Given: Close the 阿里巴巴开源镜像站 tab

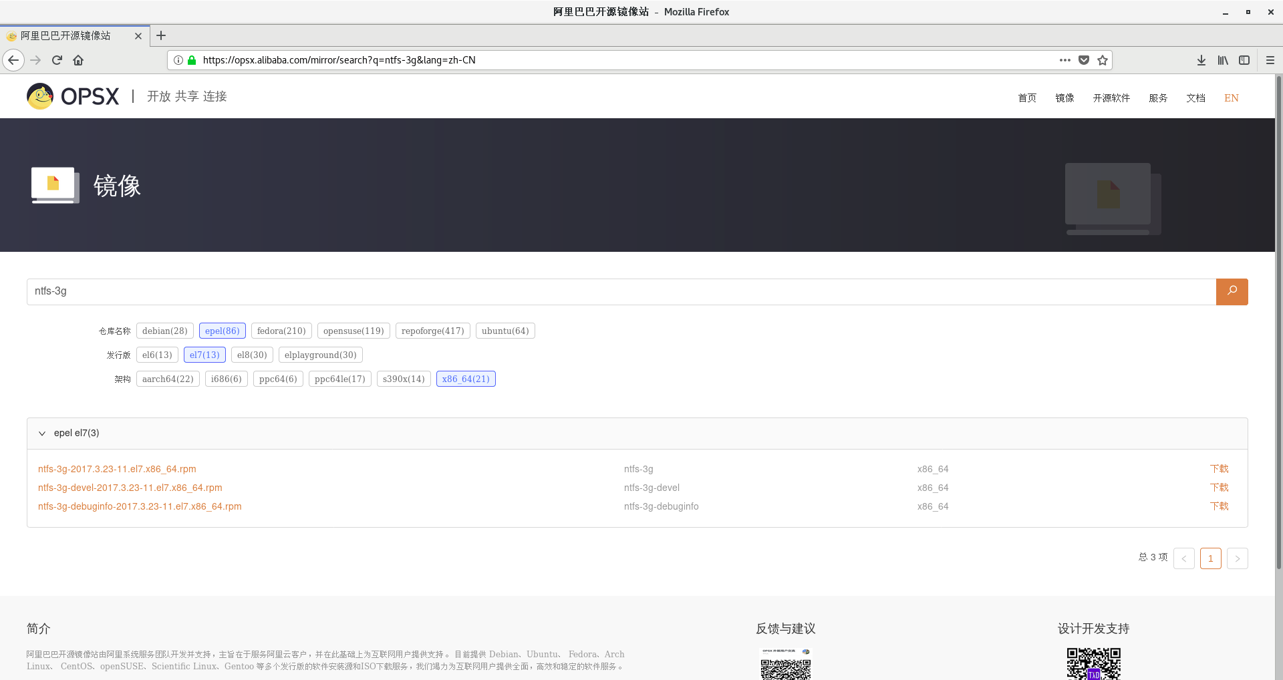Looking at the screenshot, I should click(x=138, y=36).
